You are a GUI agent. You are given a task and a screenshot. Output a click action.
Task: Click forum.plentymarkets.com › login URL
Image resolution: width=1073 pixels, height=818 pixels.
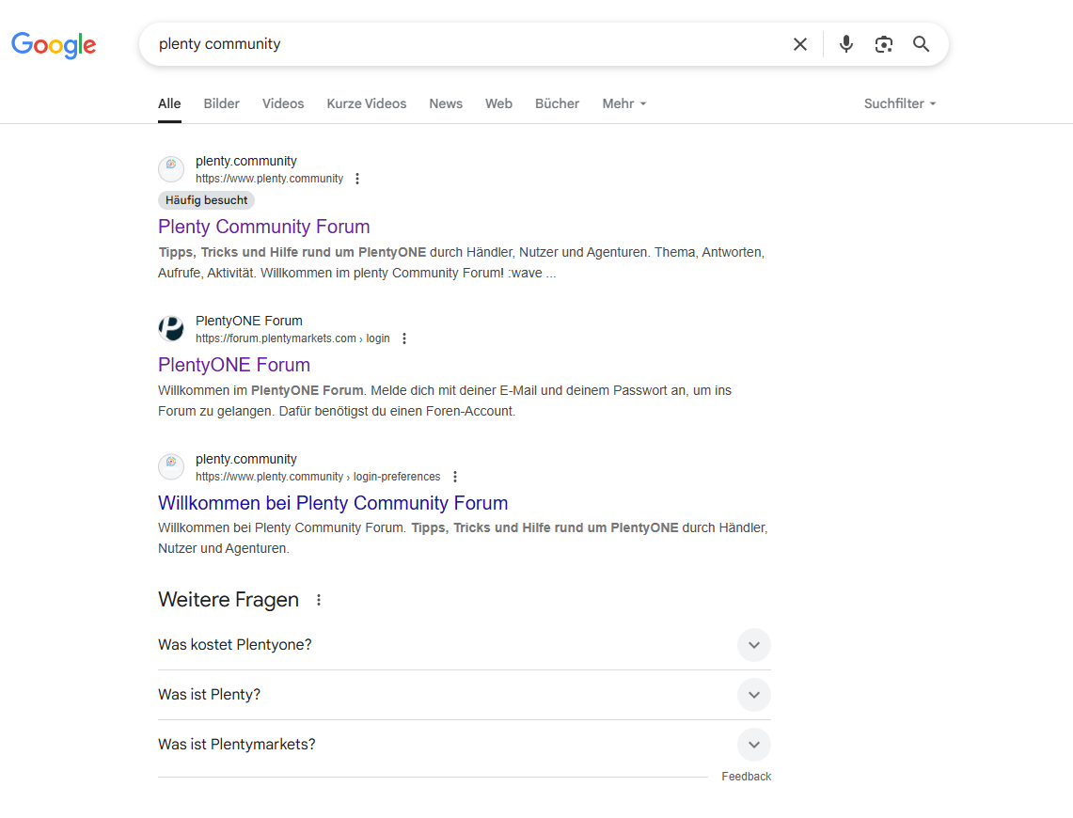click(292, 338)
